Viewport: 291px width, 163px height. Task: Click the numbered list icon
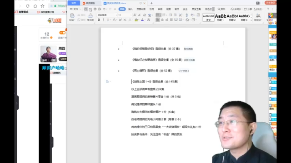(164, 15)
